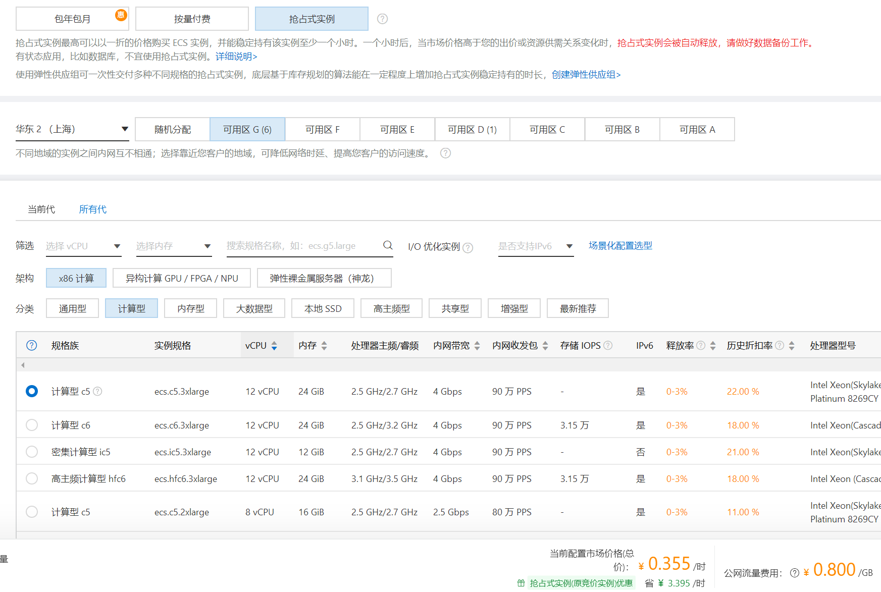Choose 可用区 B
The width and height of the screenshot is (881, 592).
point(623,129)
